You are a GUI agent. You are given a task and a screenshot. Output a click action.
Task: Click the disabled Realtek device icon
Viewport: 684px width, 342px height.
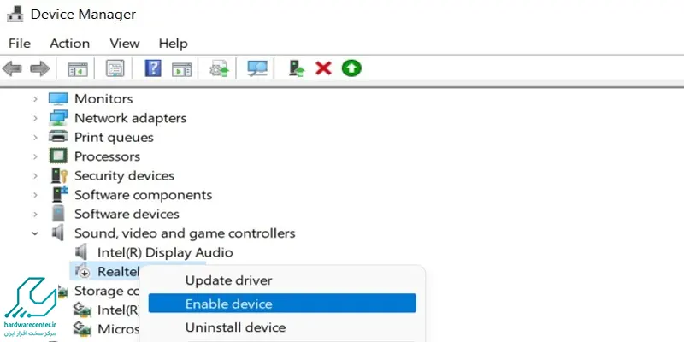(82, 271)
